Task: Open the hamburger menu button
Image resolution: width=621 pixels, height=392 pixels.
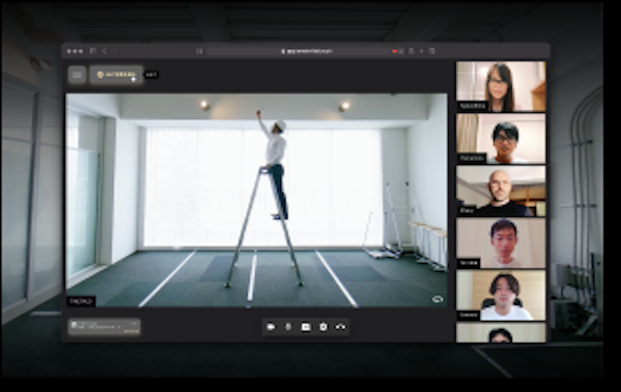Action: [x=77, y=74]
